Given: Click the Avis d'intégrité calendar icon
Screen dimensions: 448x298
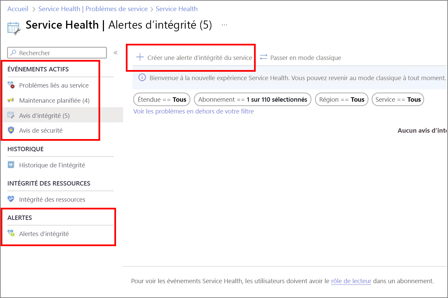Looking at the screenshot, I should 11,115.
